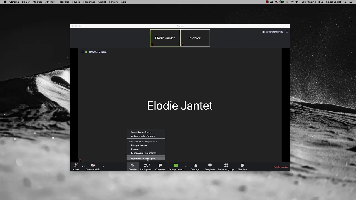Open the Apple menu
Image resolution: width=356 pixels, height=200 pixels.
4,2
